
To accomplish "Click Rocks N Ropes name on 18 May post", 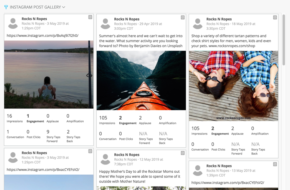I will [x=219, y=19].
